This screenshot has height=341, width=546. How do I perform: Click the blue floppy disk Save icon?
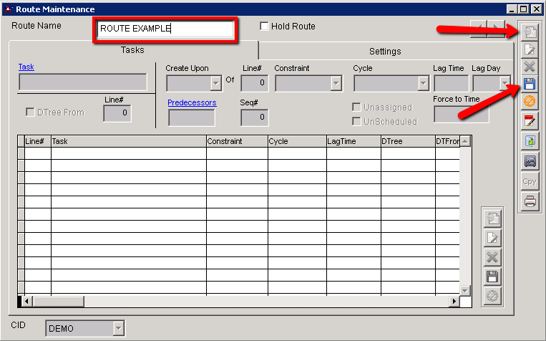(x=530, y=85)
